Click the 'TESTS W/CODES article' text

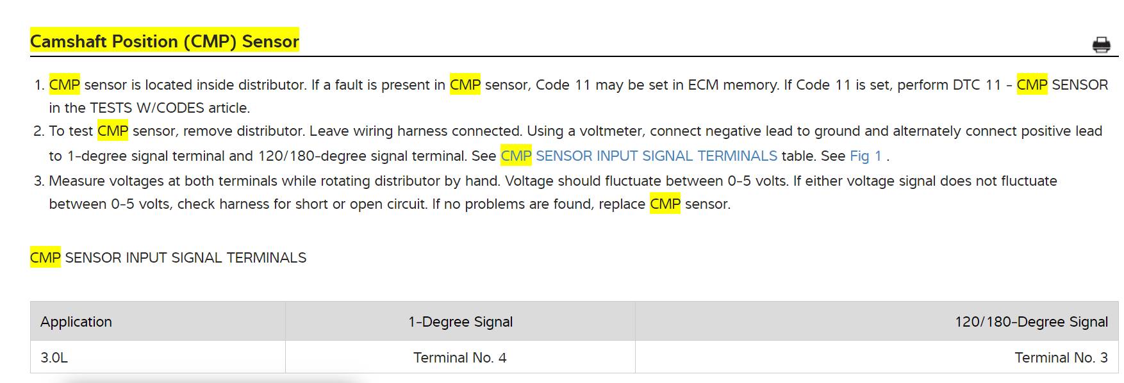coord(169,108)
